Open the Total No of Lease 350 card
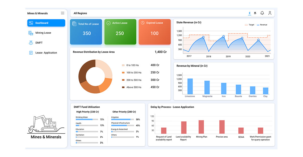Image resolution: width=303 pixels, height=157 pixels. (x=86, y=32)
